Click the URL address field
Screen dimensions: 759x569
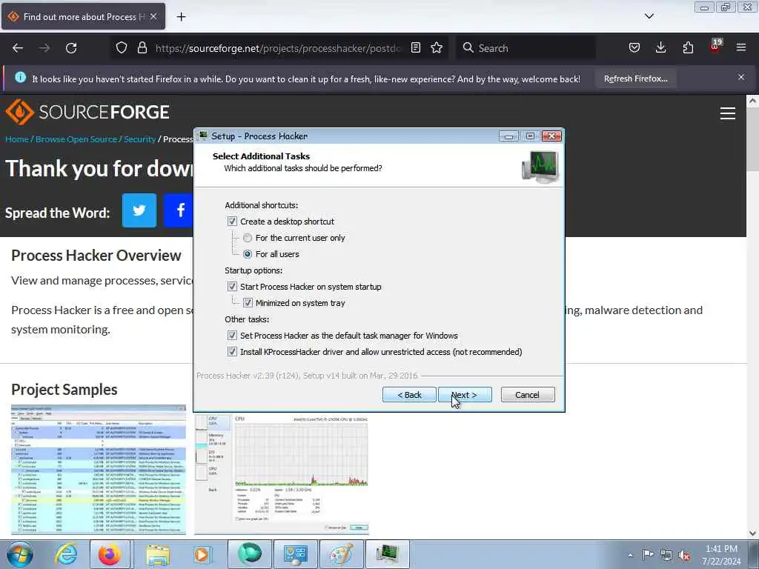tap(278, 48)
